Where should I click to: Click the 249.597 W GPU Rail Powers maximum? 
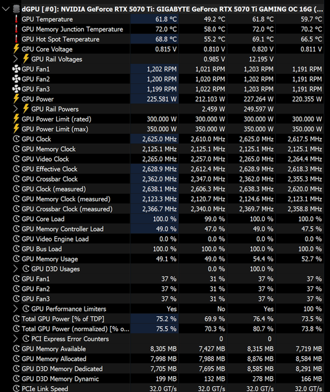click(x=259, y=110)
